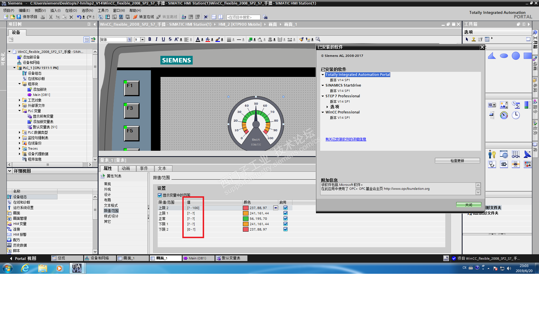Select the user view control with key

pyautogui.click(x=492, y=154)
